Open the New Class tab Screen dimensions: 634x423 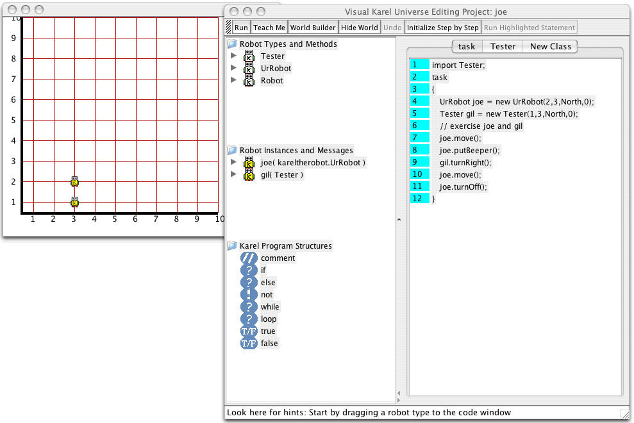550,46
